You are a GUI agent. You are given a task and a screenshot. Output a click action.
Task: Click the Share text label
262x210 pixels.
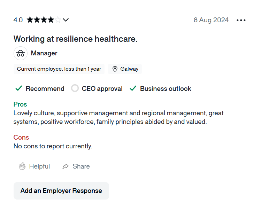(x=81, y=166)
